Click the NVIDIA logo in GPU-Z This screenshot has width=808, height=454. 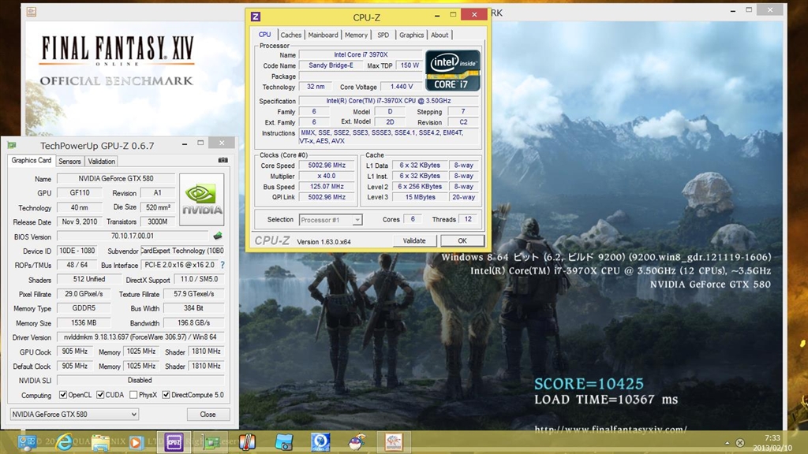click(201, 199)
